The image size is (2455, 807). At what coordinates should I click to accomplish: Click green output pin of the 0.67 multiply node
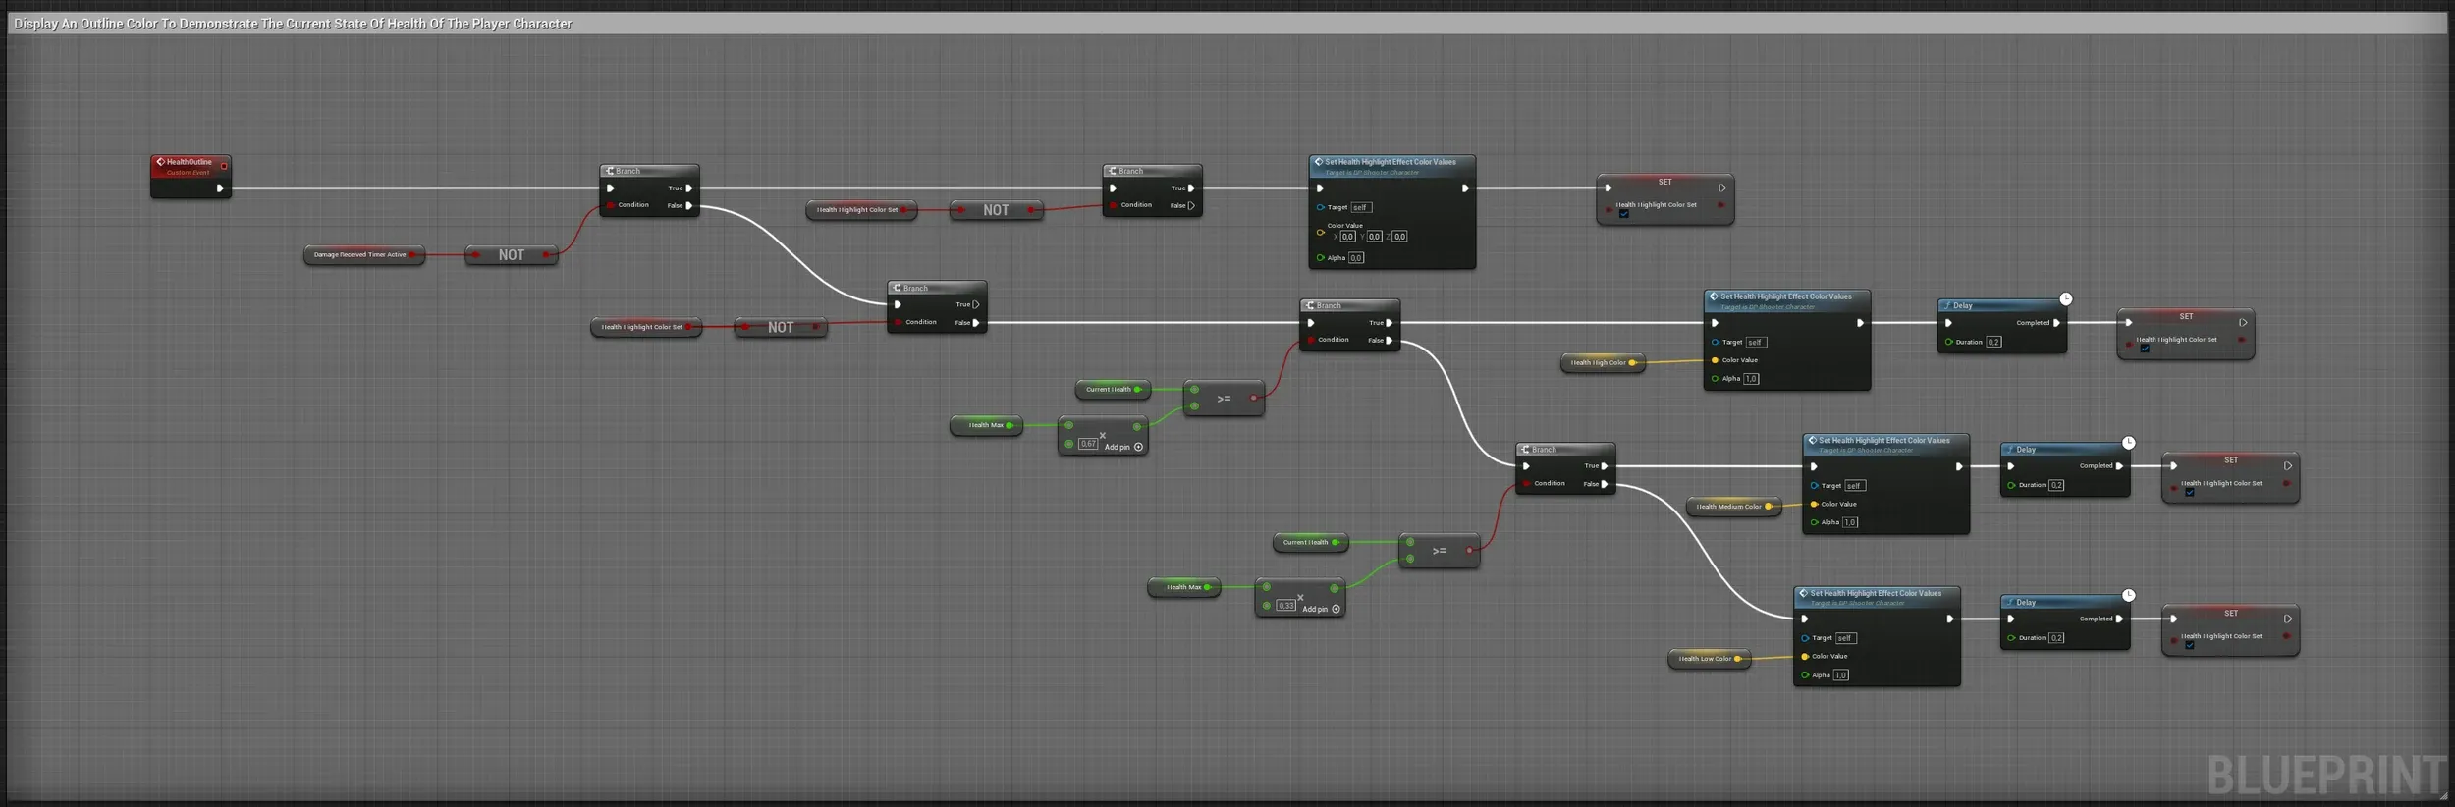coord(1137,427)
